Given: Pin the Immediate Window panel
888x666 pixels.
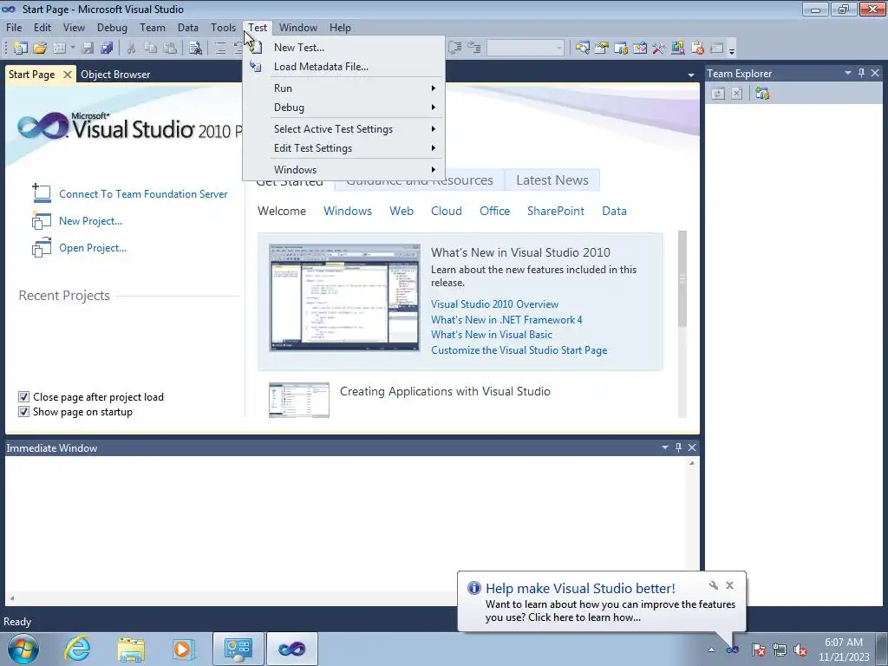Looking at the screenshot, I should coord(678,447).
